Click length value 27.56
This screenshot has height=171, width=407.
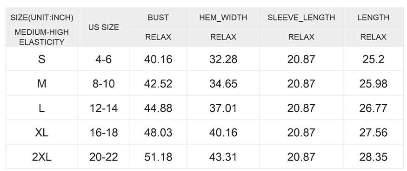pos(373,133)
